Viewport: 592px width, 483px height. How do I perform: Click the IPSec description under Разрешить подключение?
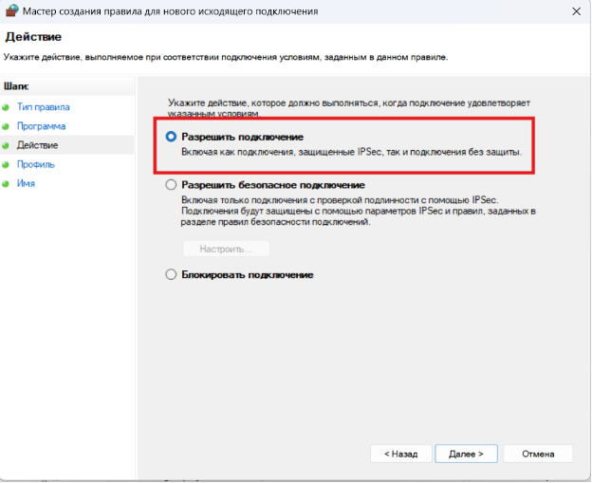point(351,152)
